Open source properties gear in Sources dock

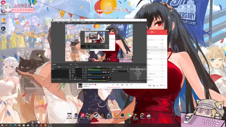[75, 79]
